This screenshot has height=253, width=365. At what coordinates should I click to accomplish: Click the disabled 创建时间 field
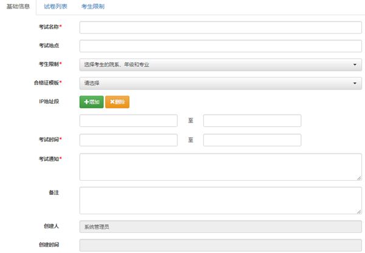[x=220, y=246]
